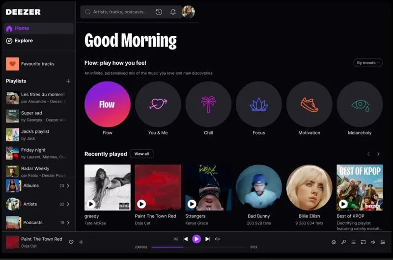
Task: Toggle repeat mode
Action: coord(217,239)
